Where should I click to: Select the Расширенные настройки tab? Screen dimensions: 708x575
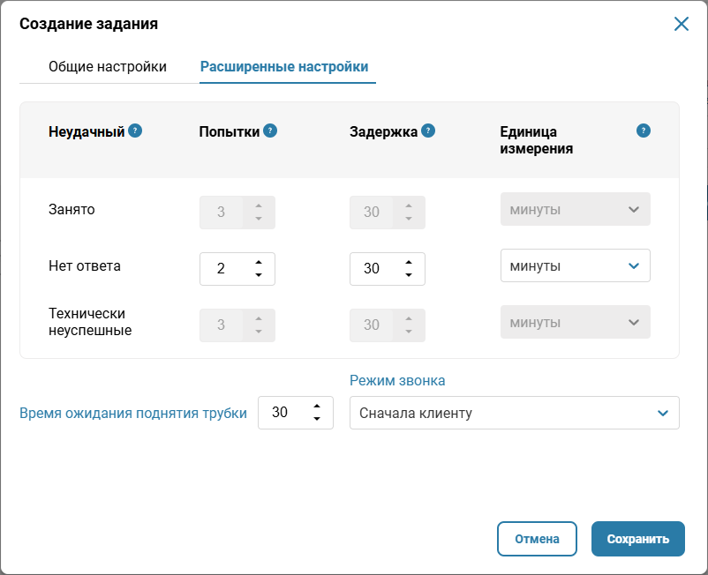(284, 67)
